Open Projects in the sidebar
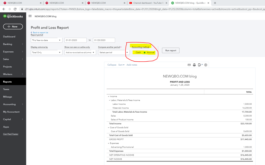Viewport: 265px width, 165px height. pyautogui.click(x=7, y=67)
